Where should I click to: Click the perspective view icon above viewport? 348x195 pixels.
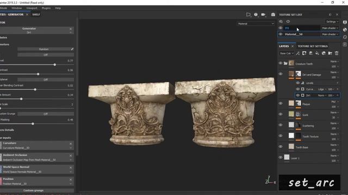click(x=248, y=15)
